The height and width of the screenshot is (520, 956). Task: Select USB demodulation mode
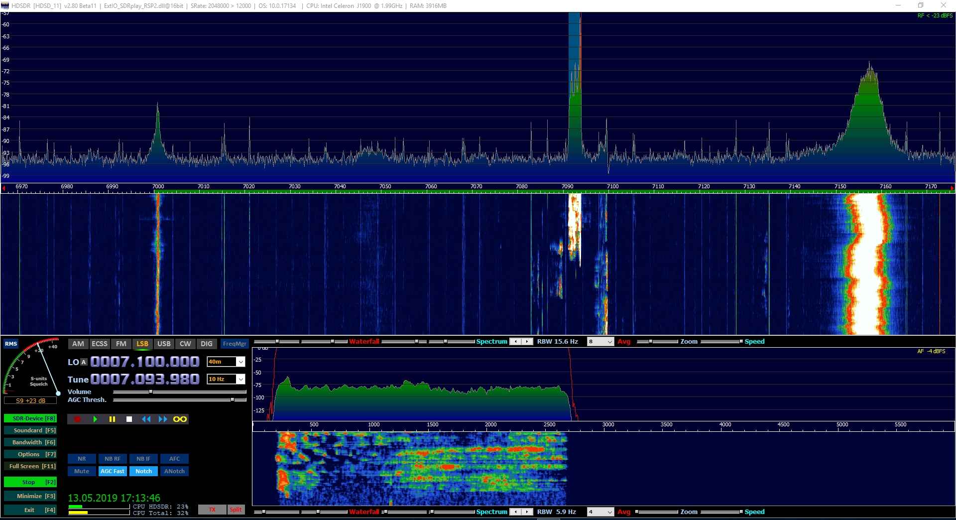tap(164, 344)
